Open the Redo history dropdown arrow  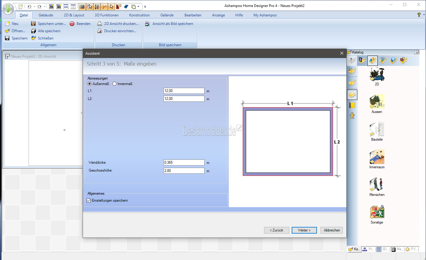[x=44, y=6]
